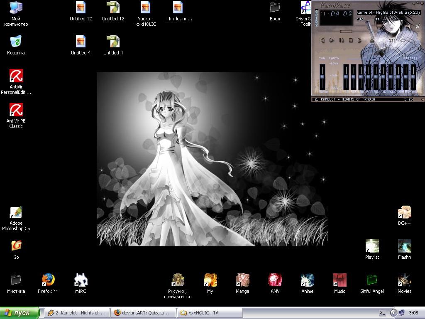This screenshot has height=319, width=425.
Task: Click the Play button in Winamp
Action: [332, 40]
